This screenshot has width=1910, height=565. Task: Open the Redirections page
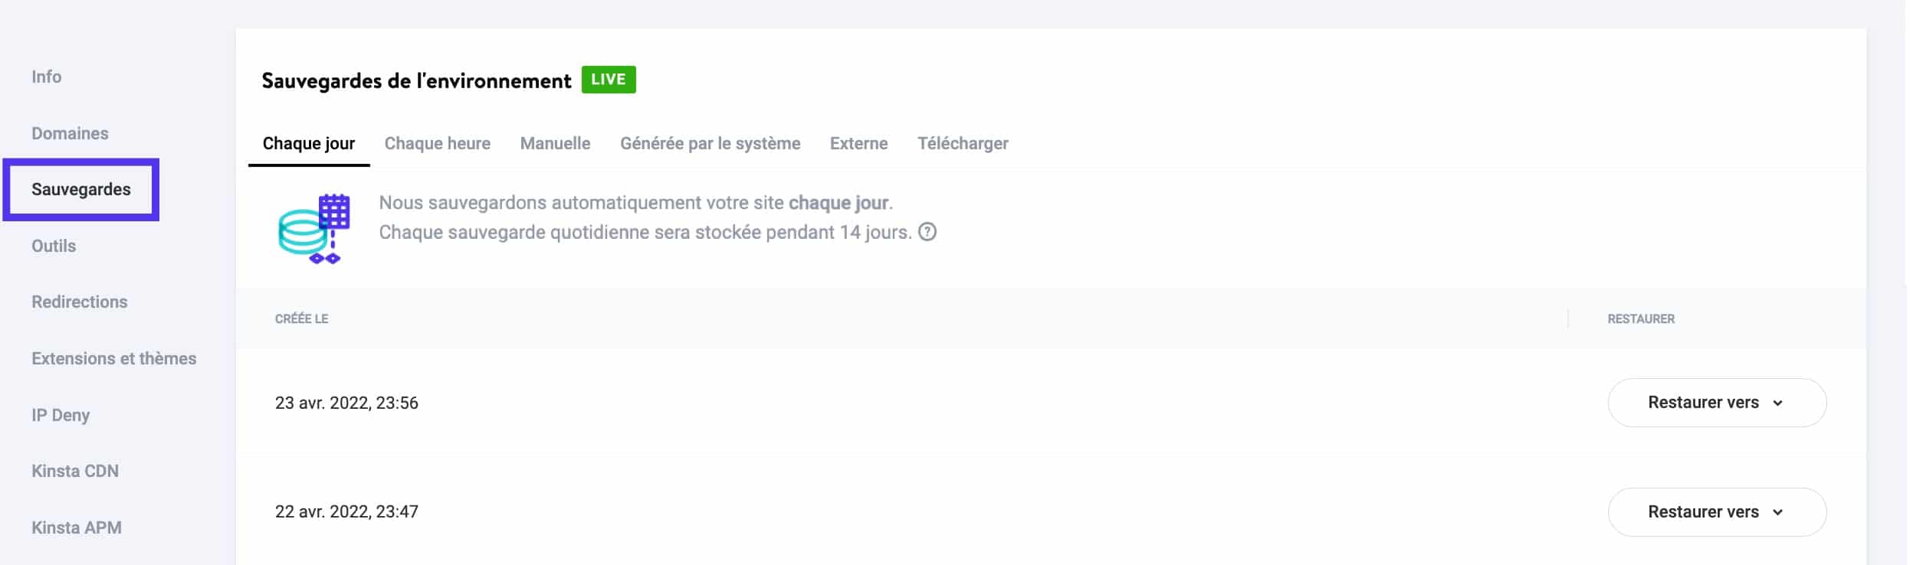79,301
